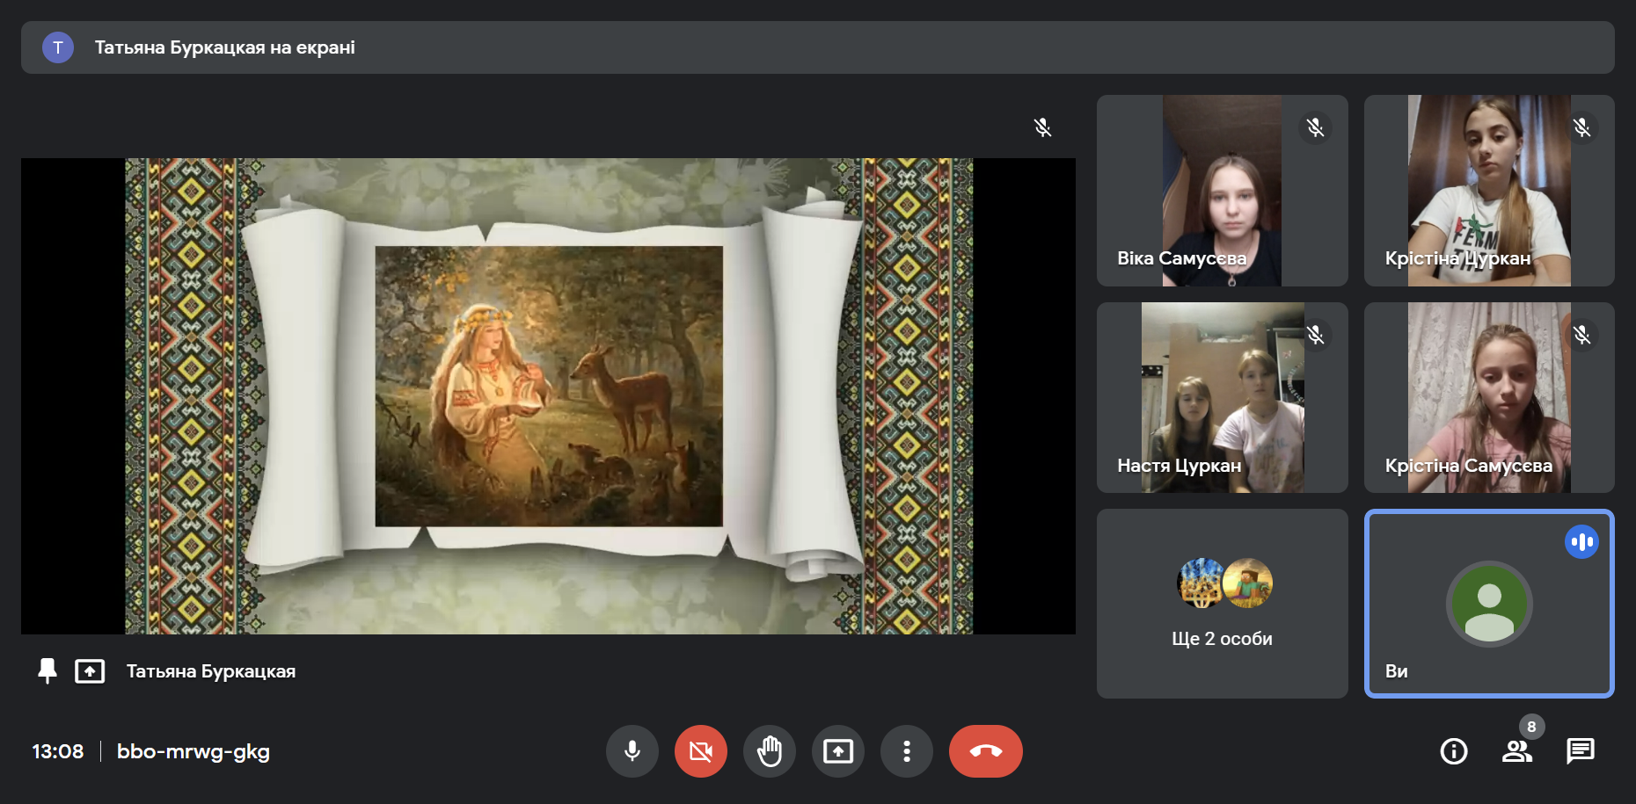Click muted mic on Крістіна Самусєва tile
This screenshot has height=804, width=1636.
pyautogui.click(x=1581, y=335)
